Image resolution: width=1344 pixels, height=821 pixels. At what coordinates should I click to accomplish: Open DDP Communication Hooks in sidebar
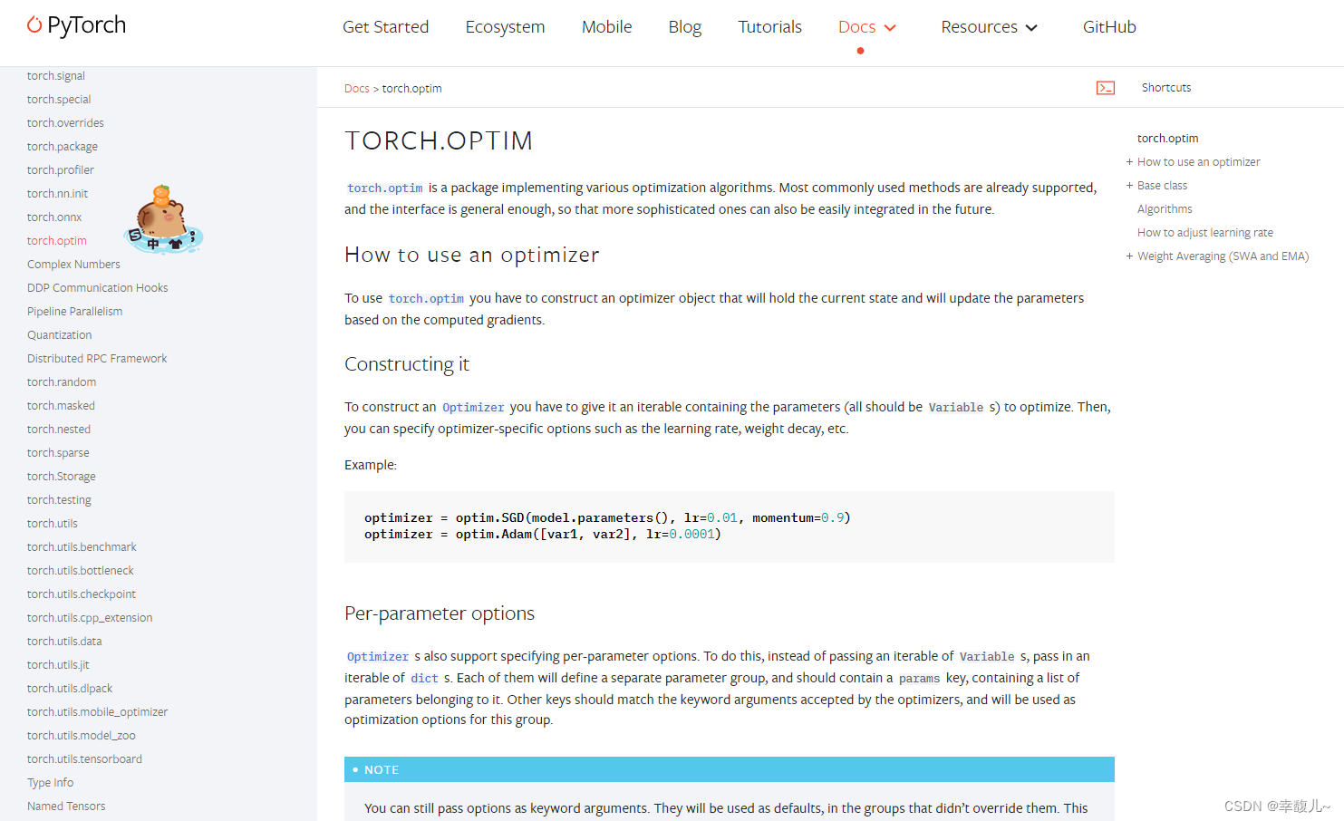(98, 288)
